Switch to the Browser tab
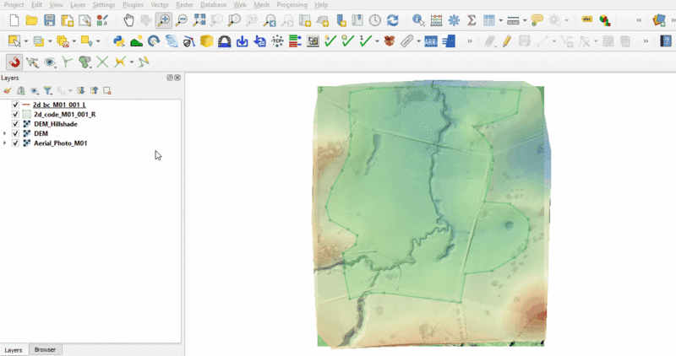676x356 pixels. [x=44, y=349]
